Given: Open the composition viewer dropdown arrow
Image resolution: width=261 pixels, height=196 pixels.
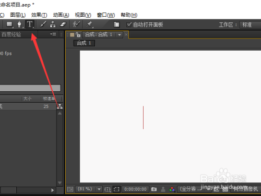Looking at the screenshot, I should (x=120, y=35).
